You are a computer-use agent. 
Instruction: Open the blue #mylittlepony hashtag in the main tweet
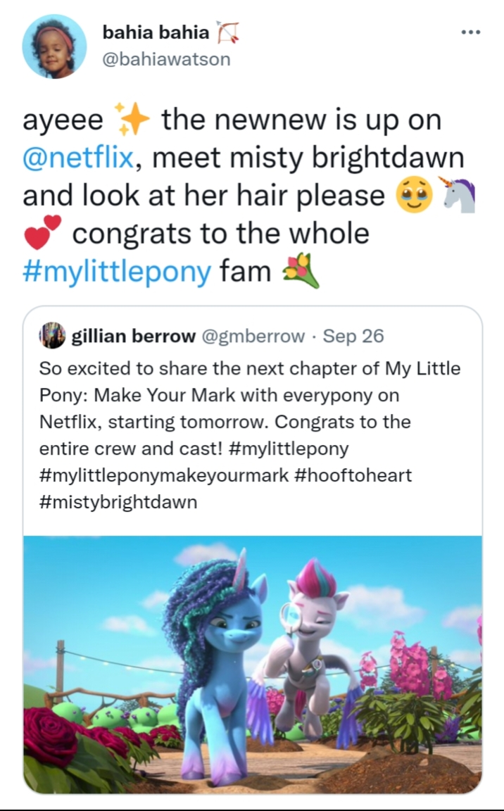click(x=117, y=272)
